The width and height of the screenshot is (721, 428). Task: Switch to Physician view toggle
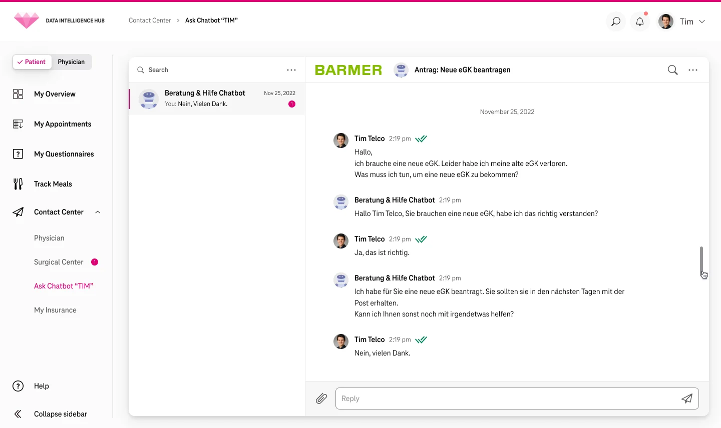(x=71, y=62)
